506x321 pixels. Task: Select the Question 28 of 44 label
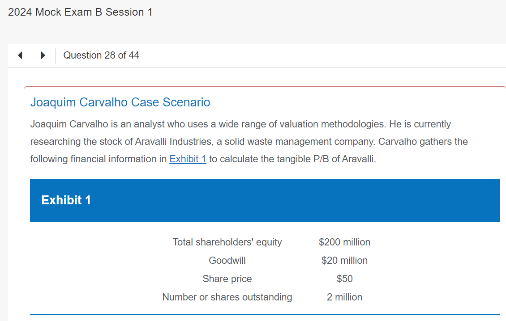[101, 55]
